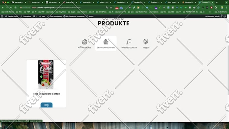Click the Not Secure site info badge
The image size is (229, 129).
(25, 7)
